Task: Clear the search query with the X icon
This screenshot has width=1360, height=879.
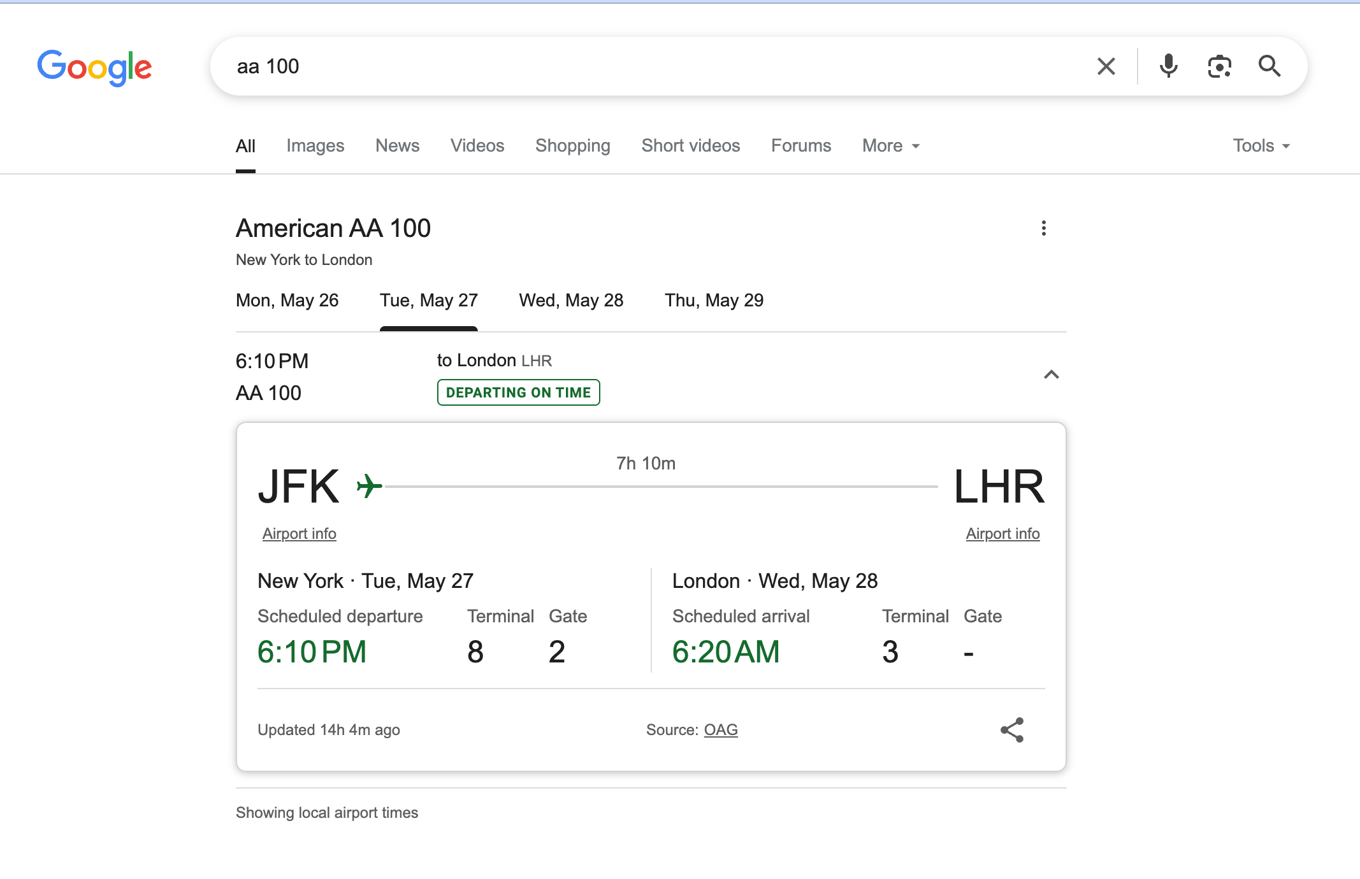Action: pos(1106,66)
